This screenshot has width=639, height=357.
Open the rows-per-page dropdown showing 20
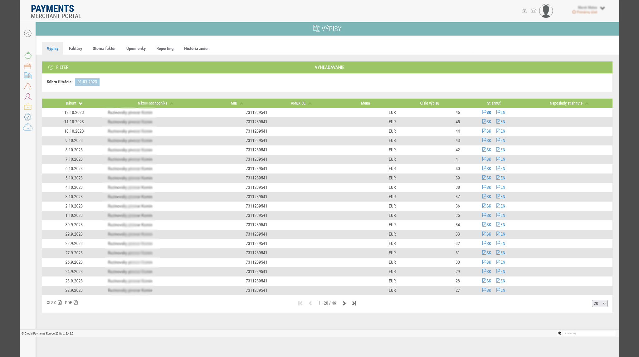pos(599,303)
